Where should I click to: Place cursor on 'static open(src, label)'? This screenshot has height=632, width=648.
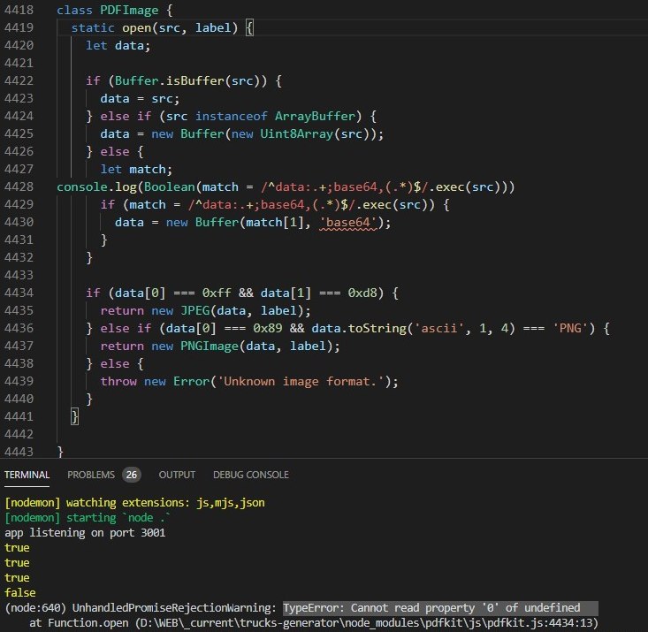[155, 27]
